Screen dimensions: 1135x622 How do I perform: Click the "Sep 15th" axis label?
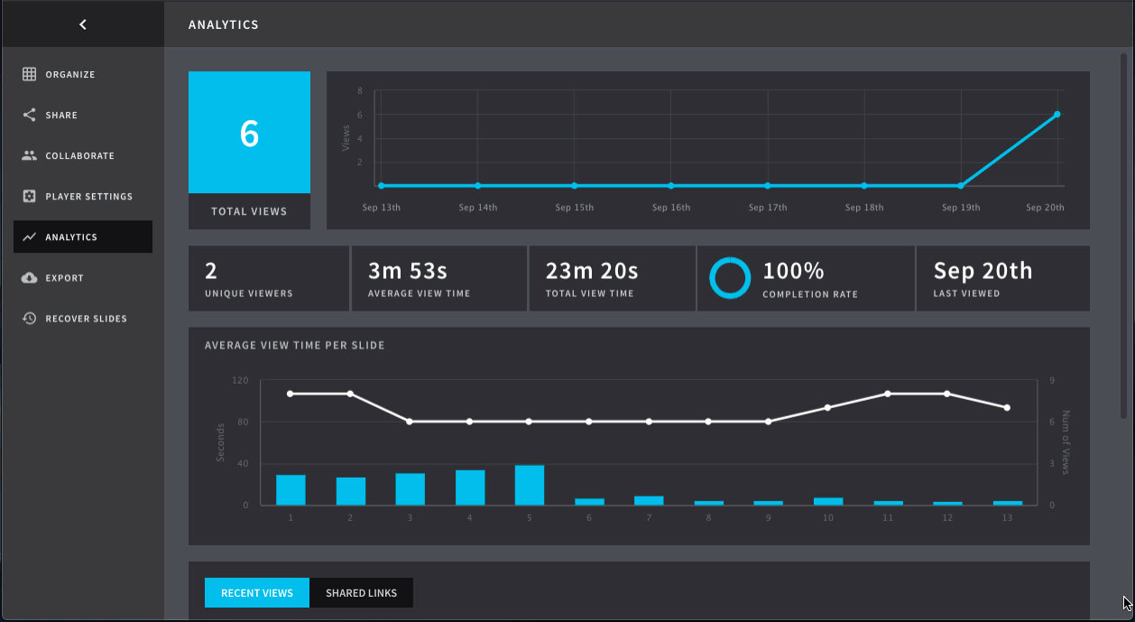tap(575, 208)
